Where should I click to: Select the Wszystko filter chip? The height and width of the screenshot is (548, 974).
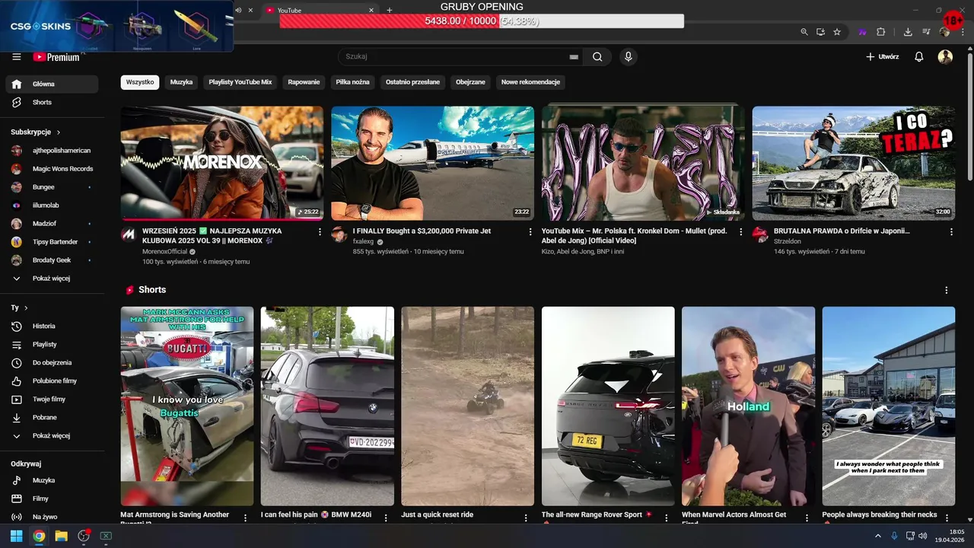click(140, 82)
